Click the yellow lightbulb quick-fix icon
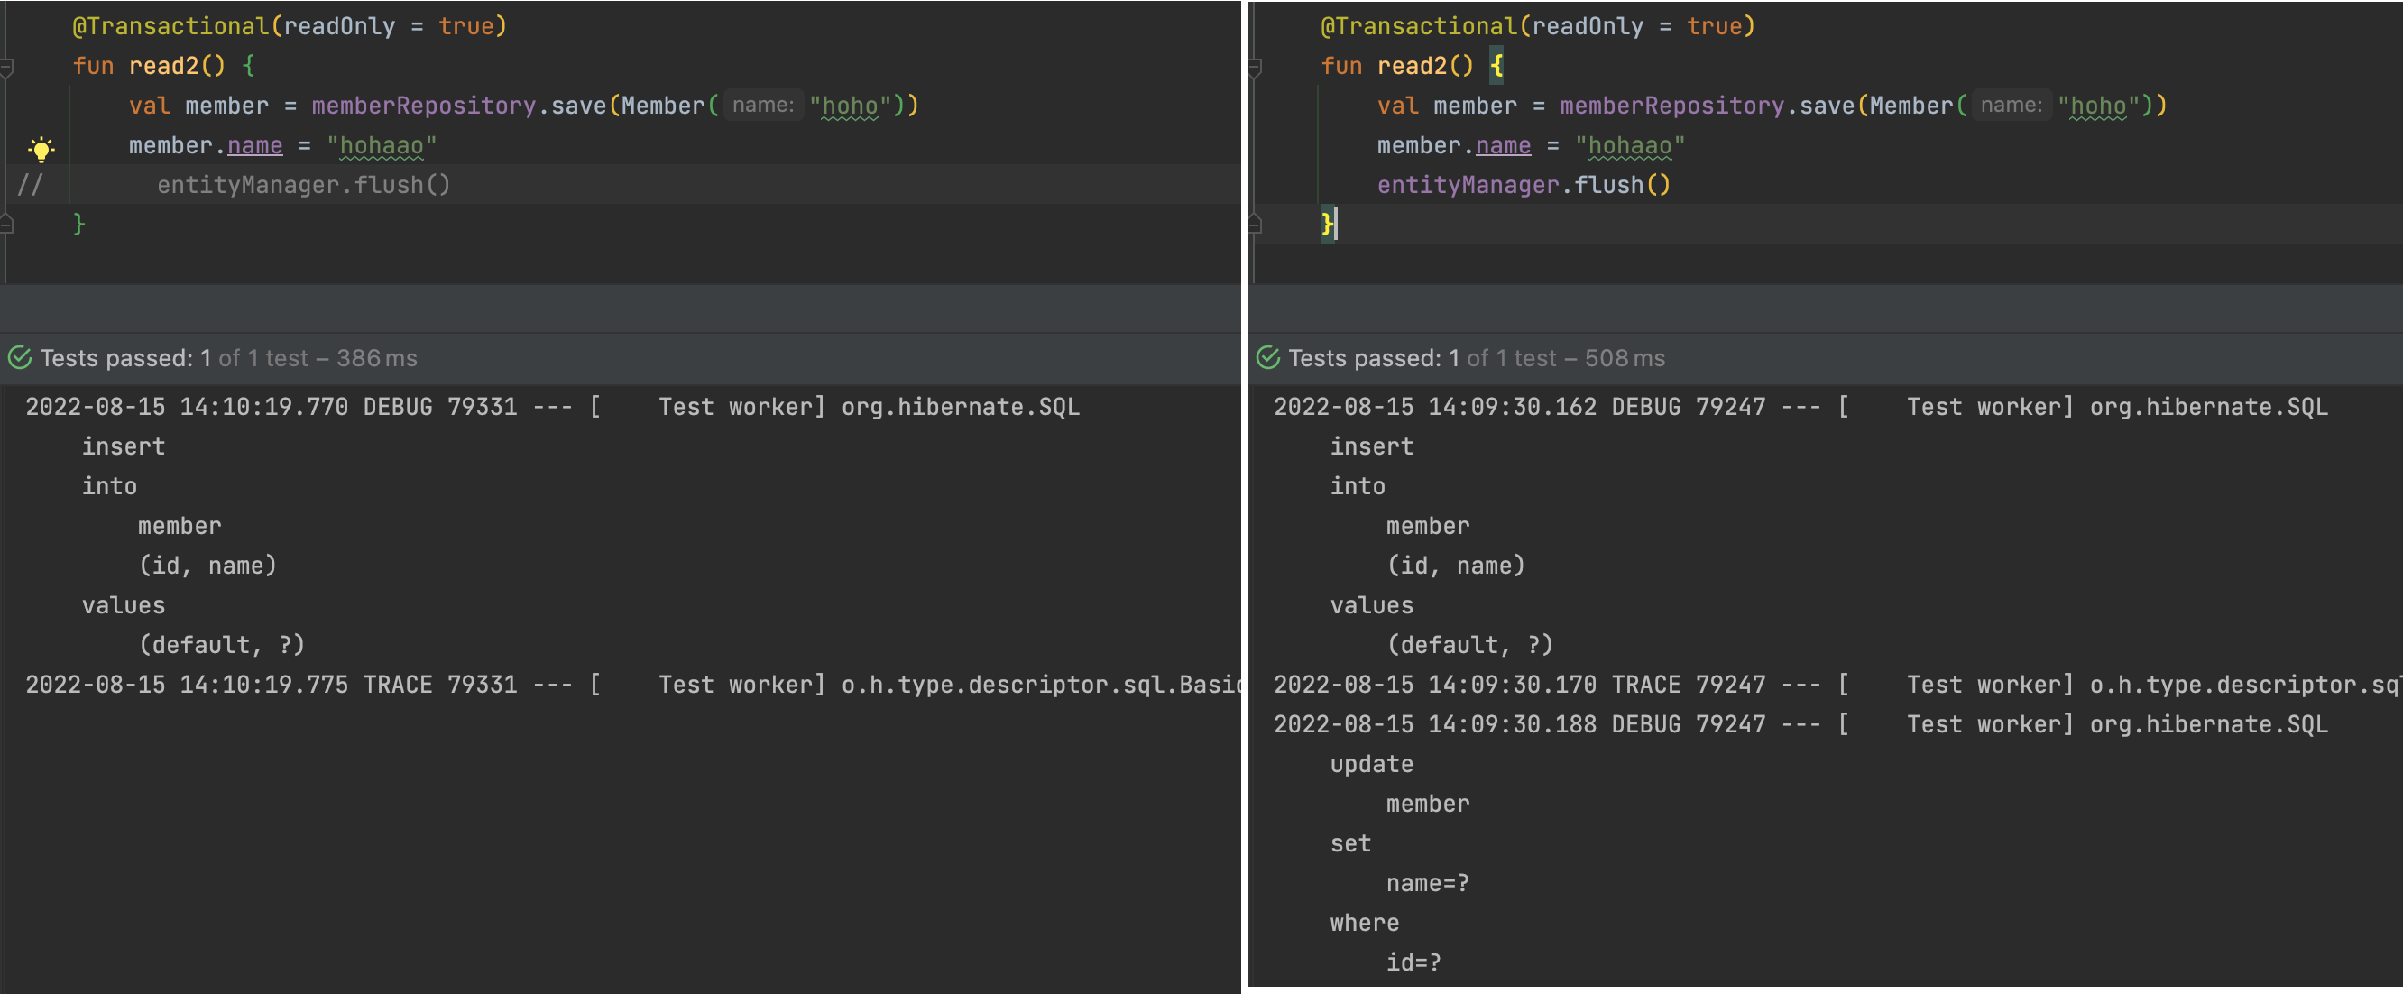 click(41, 148)
